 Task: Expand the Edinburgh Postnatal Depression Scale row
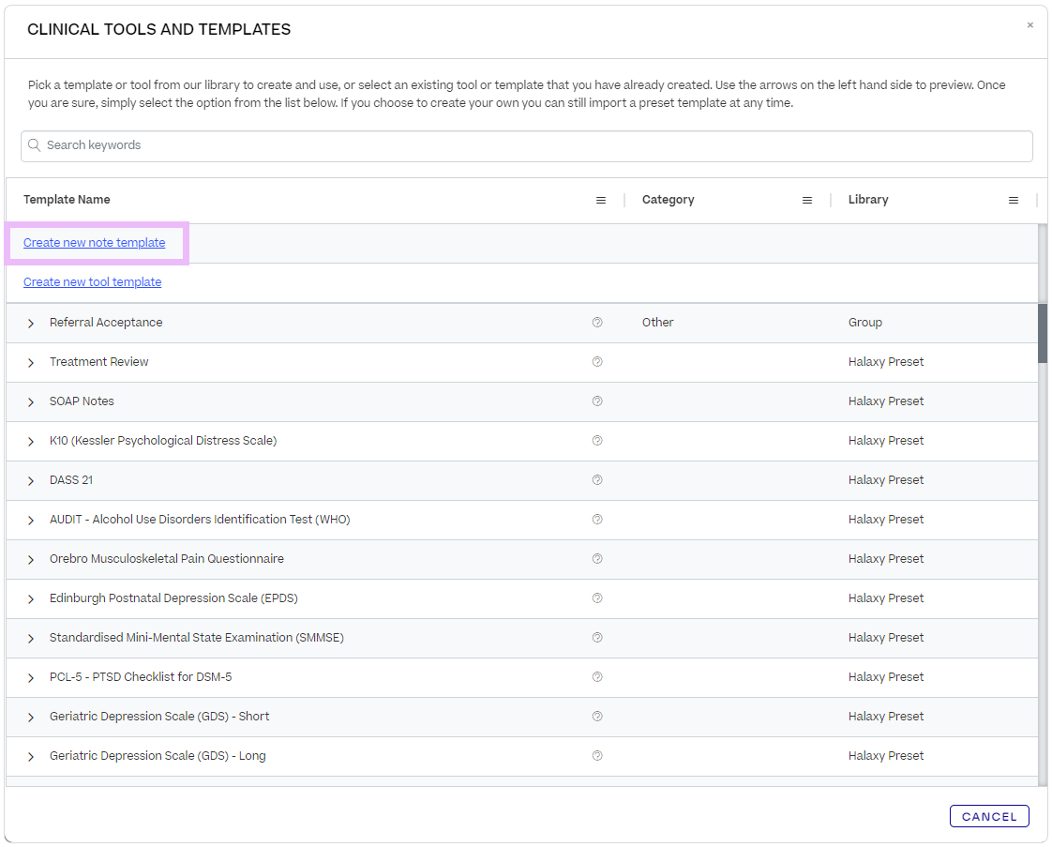coord(31,597)
